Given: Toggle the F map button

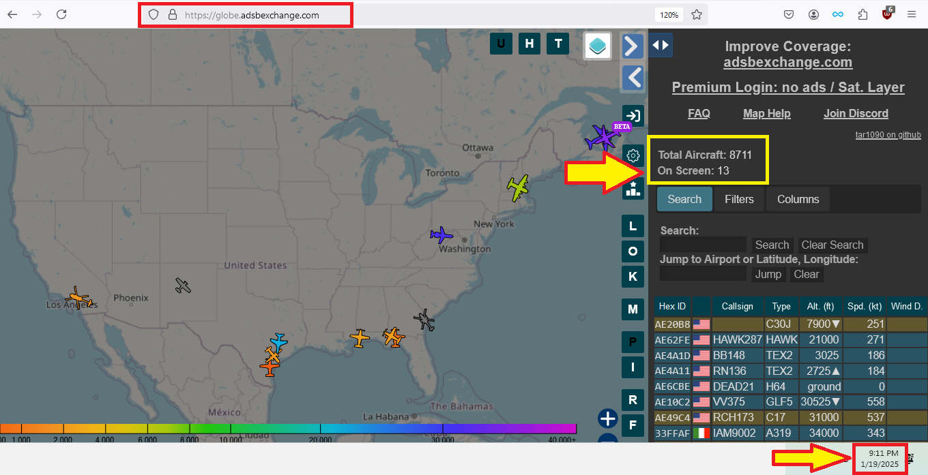Looking at the screenshot, I should [x=633, y=426].
